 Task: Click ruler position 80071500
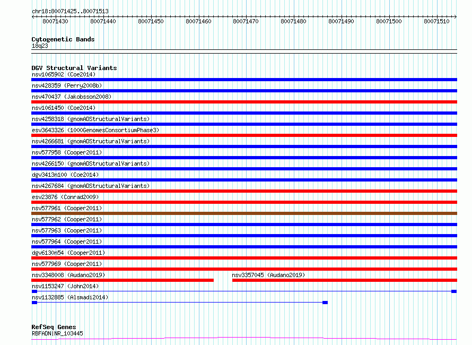pyautogui.click(x=389, y=21)
